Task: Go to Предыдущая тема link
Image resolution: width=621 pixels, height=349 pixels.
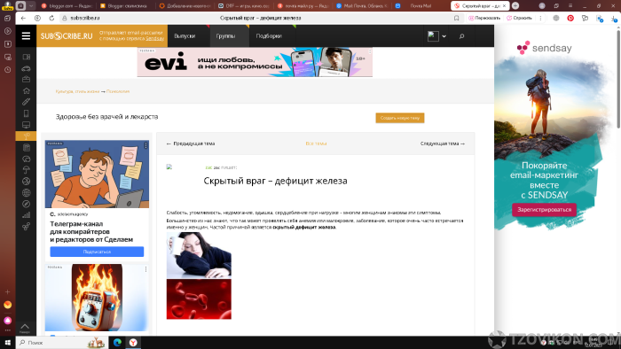Action: 191,143
